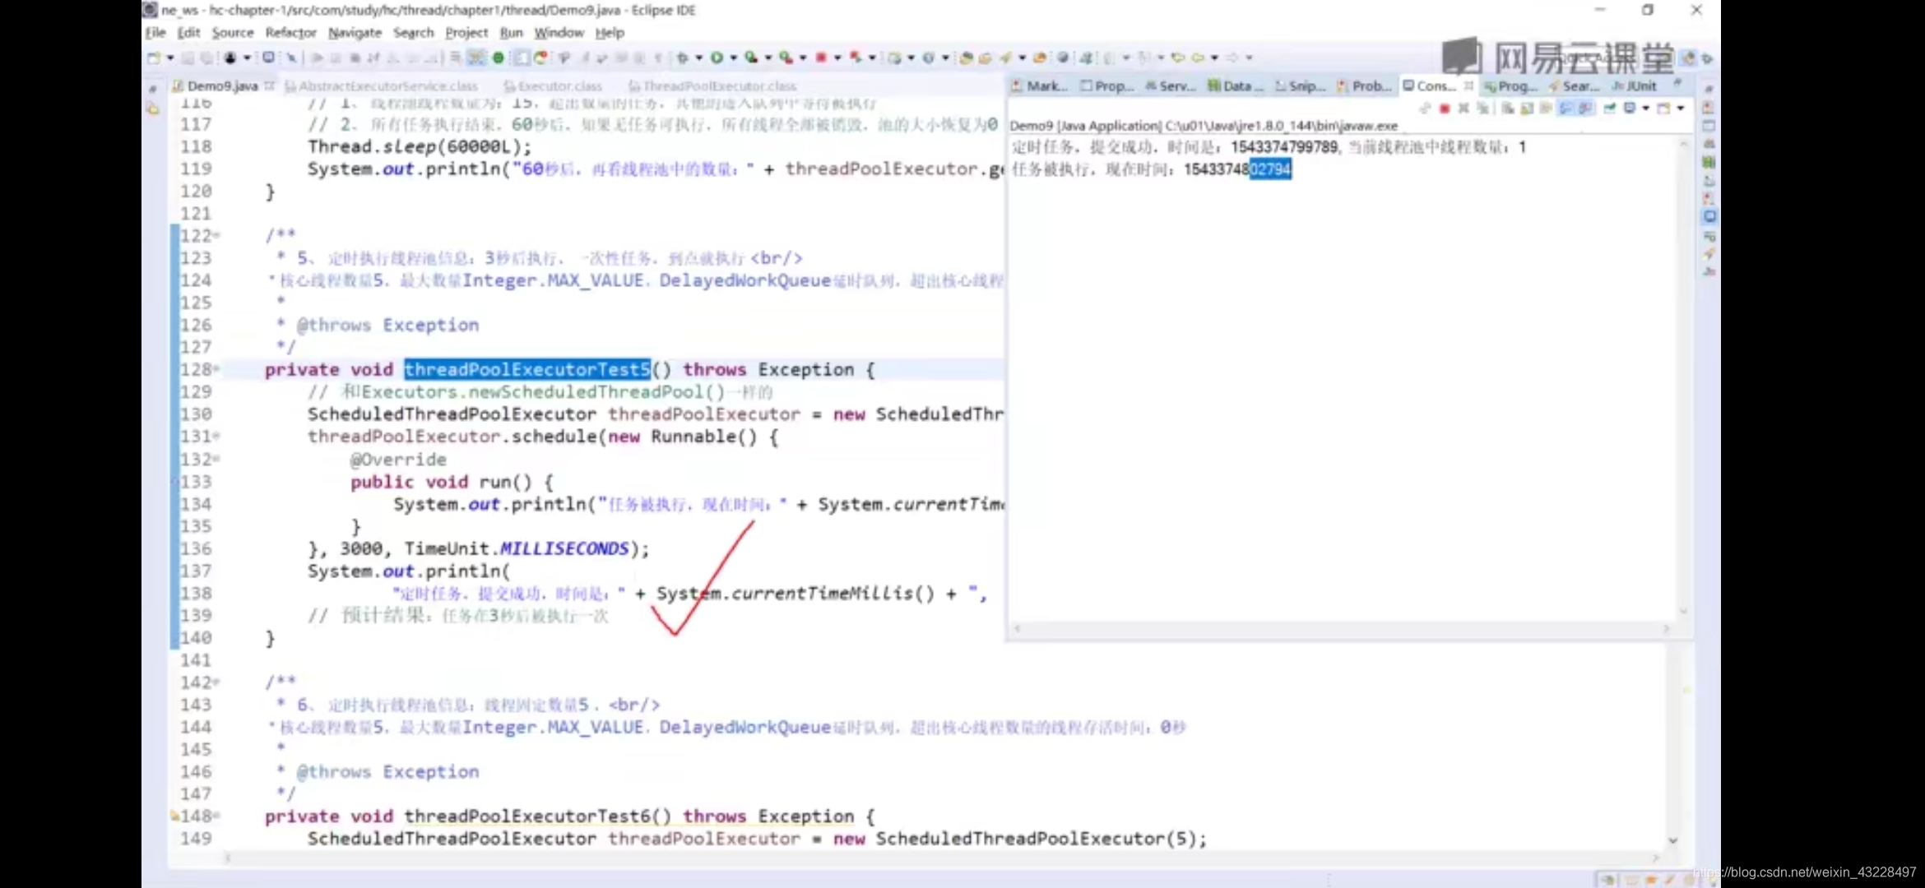This screenshot has height=888, width=1925.
Task: Click the red Stop toolbar icon
Action: pyautogui.click(x=821, y=58)
